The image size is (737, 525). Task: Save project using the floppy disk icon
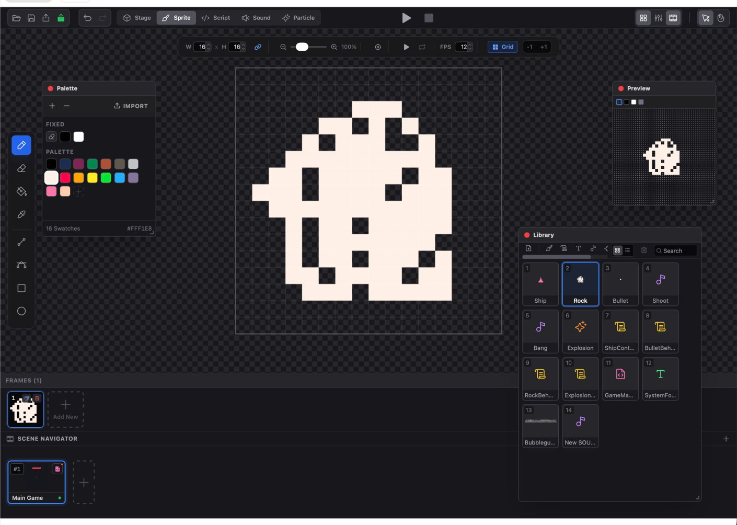(x=31, y=18)
